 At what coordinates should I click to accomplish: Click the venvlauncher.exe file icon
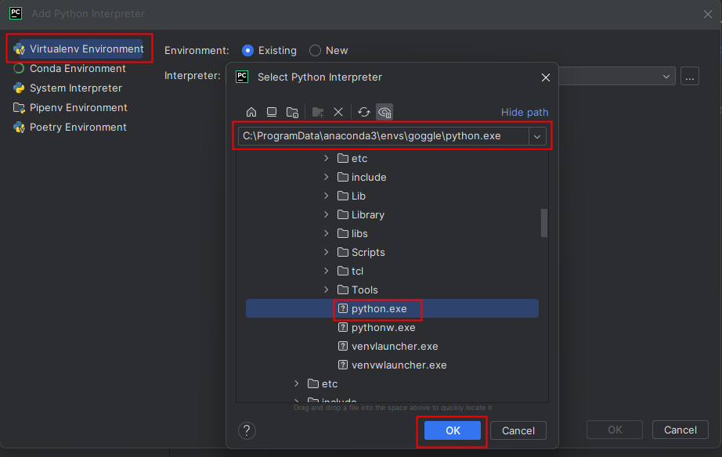342,346
